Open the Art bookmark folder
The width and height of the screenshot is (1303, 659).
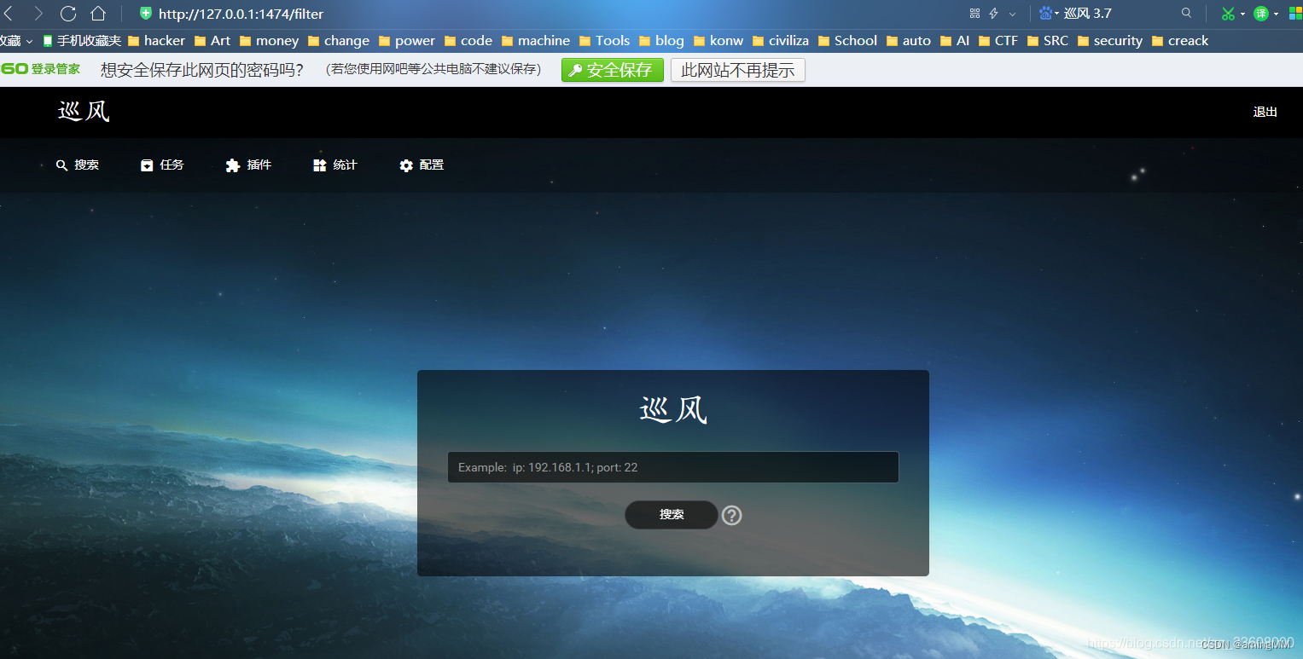pos(212,40)
